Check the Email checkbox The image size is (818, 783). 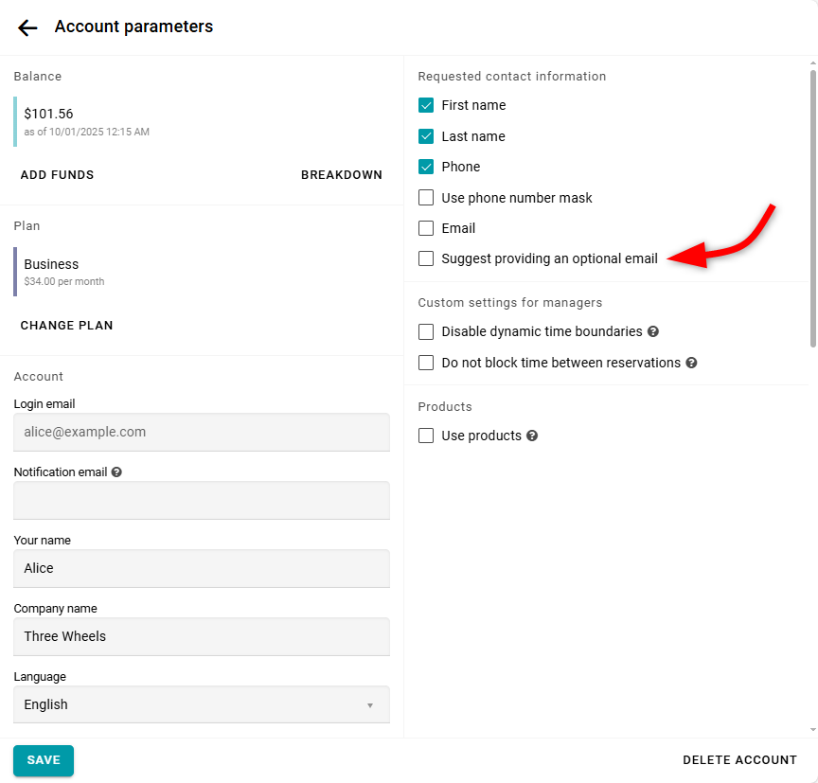click(x=426, y=228)
